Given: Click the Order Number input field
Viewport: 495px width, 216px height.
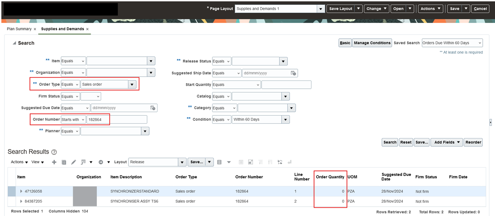Looking at the screenshot, I should pos(117,119).
